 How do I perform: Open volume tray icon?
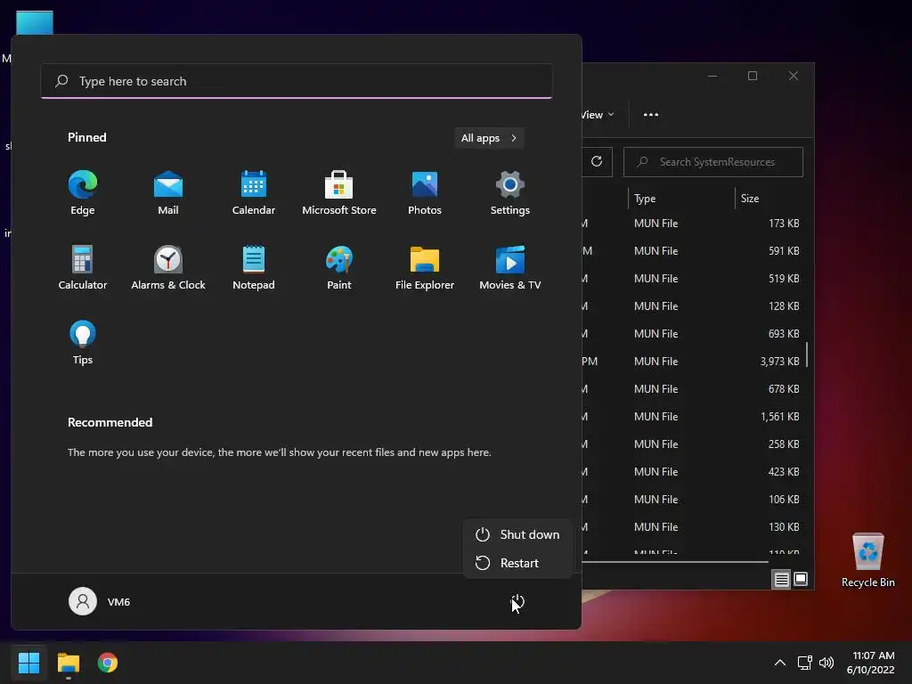[826, 663]
